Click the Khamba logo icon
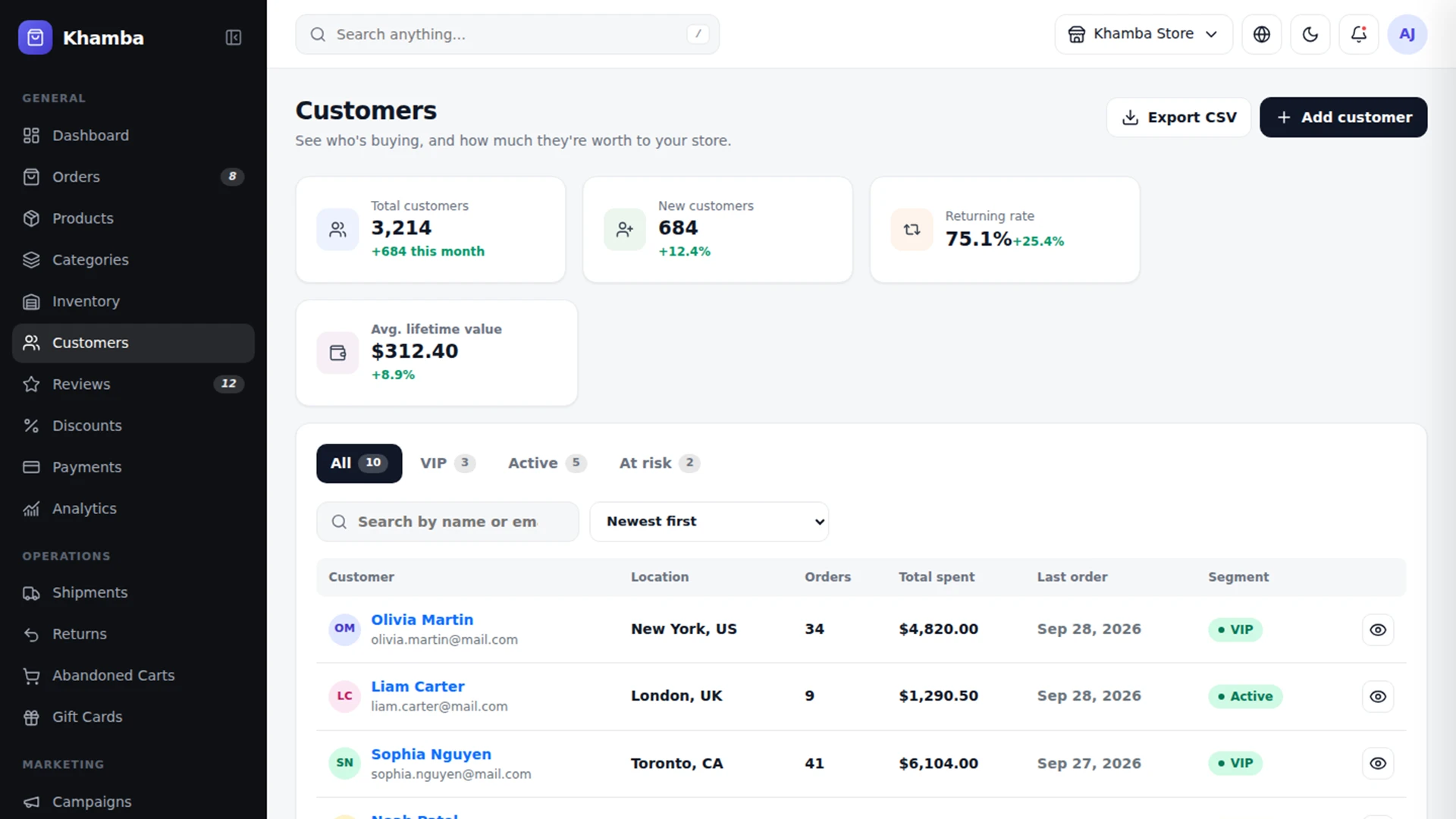 35,37
